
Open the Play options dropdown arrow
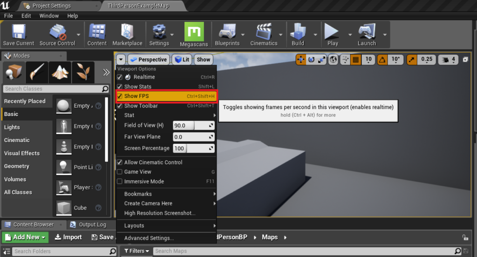350,34
